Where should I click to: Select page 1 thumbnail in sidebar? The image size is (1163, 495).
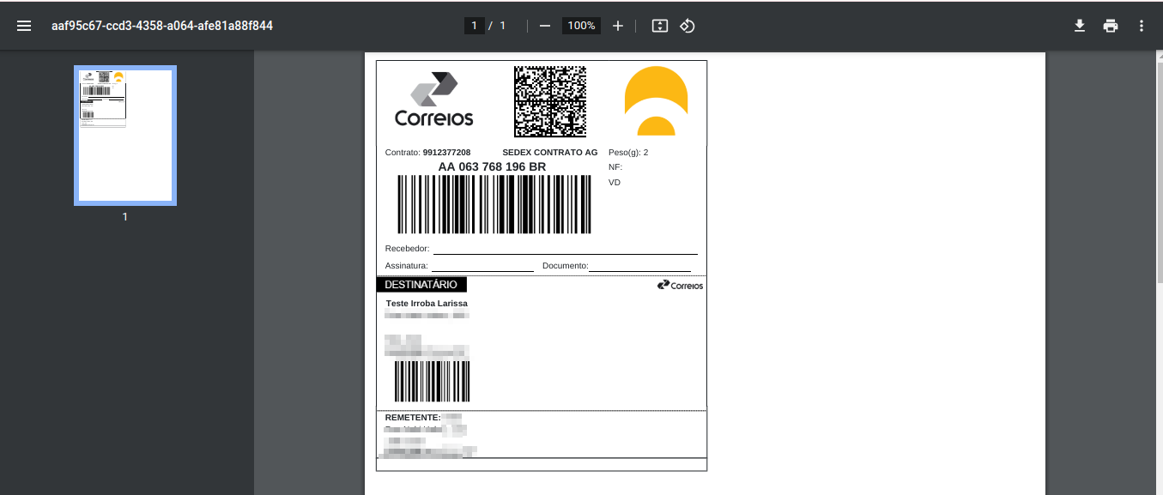click(x=125, y=136)
